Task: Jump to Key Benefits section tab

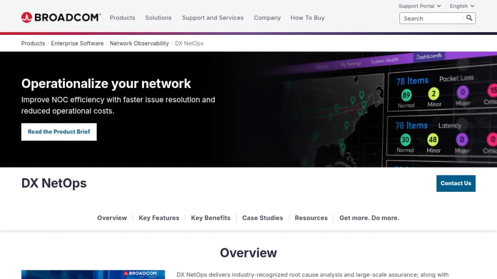Action: pos(210,218)
